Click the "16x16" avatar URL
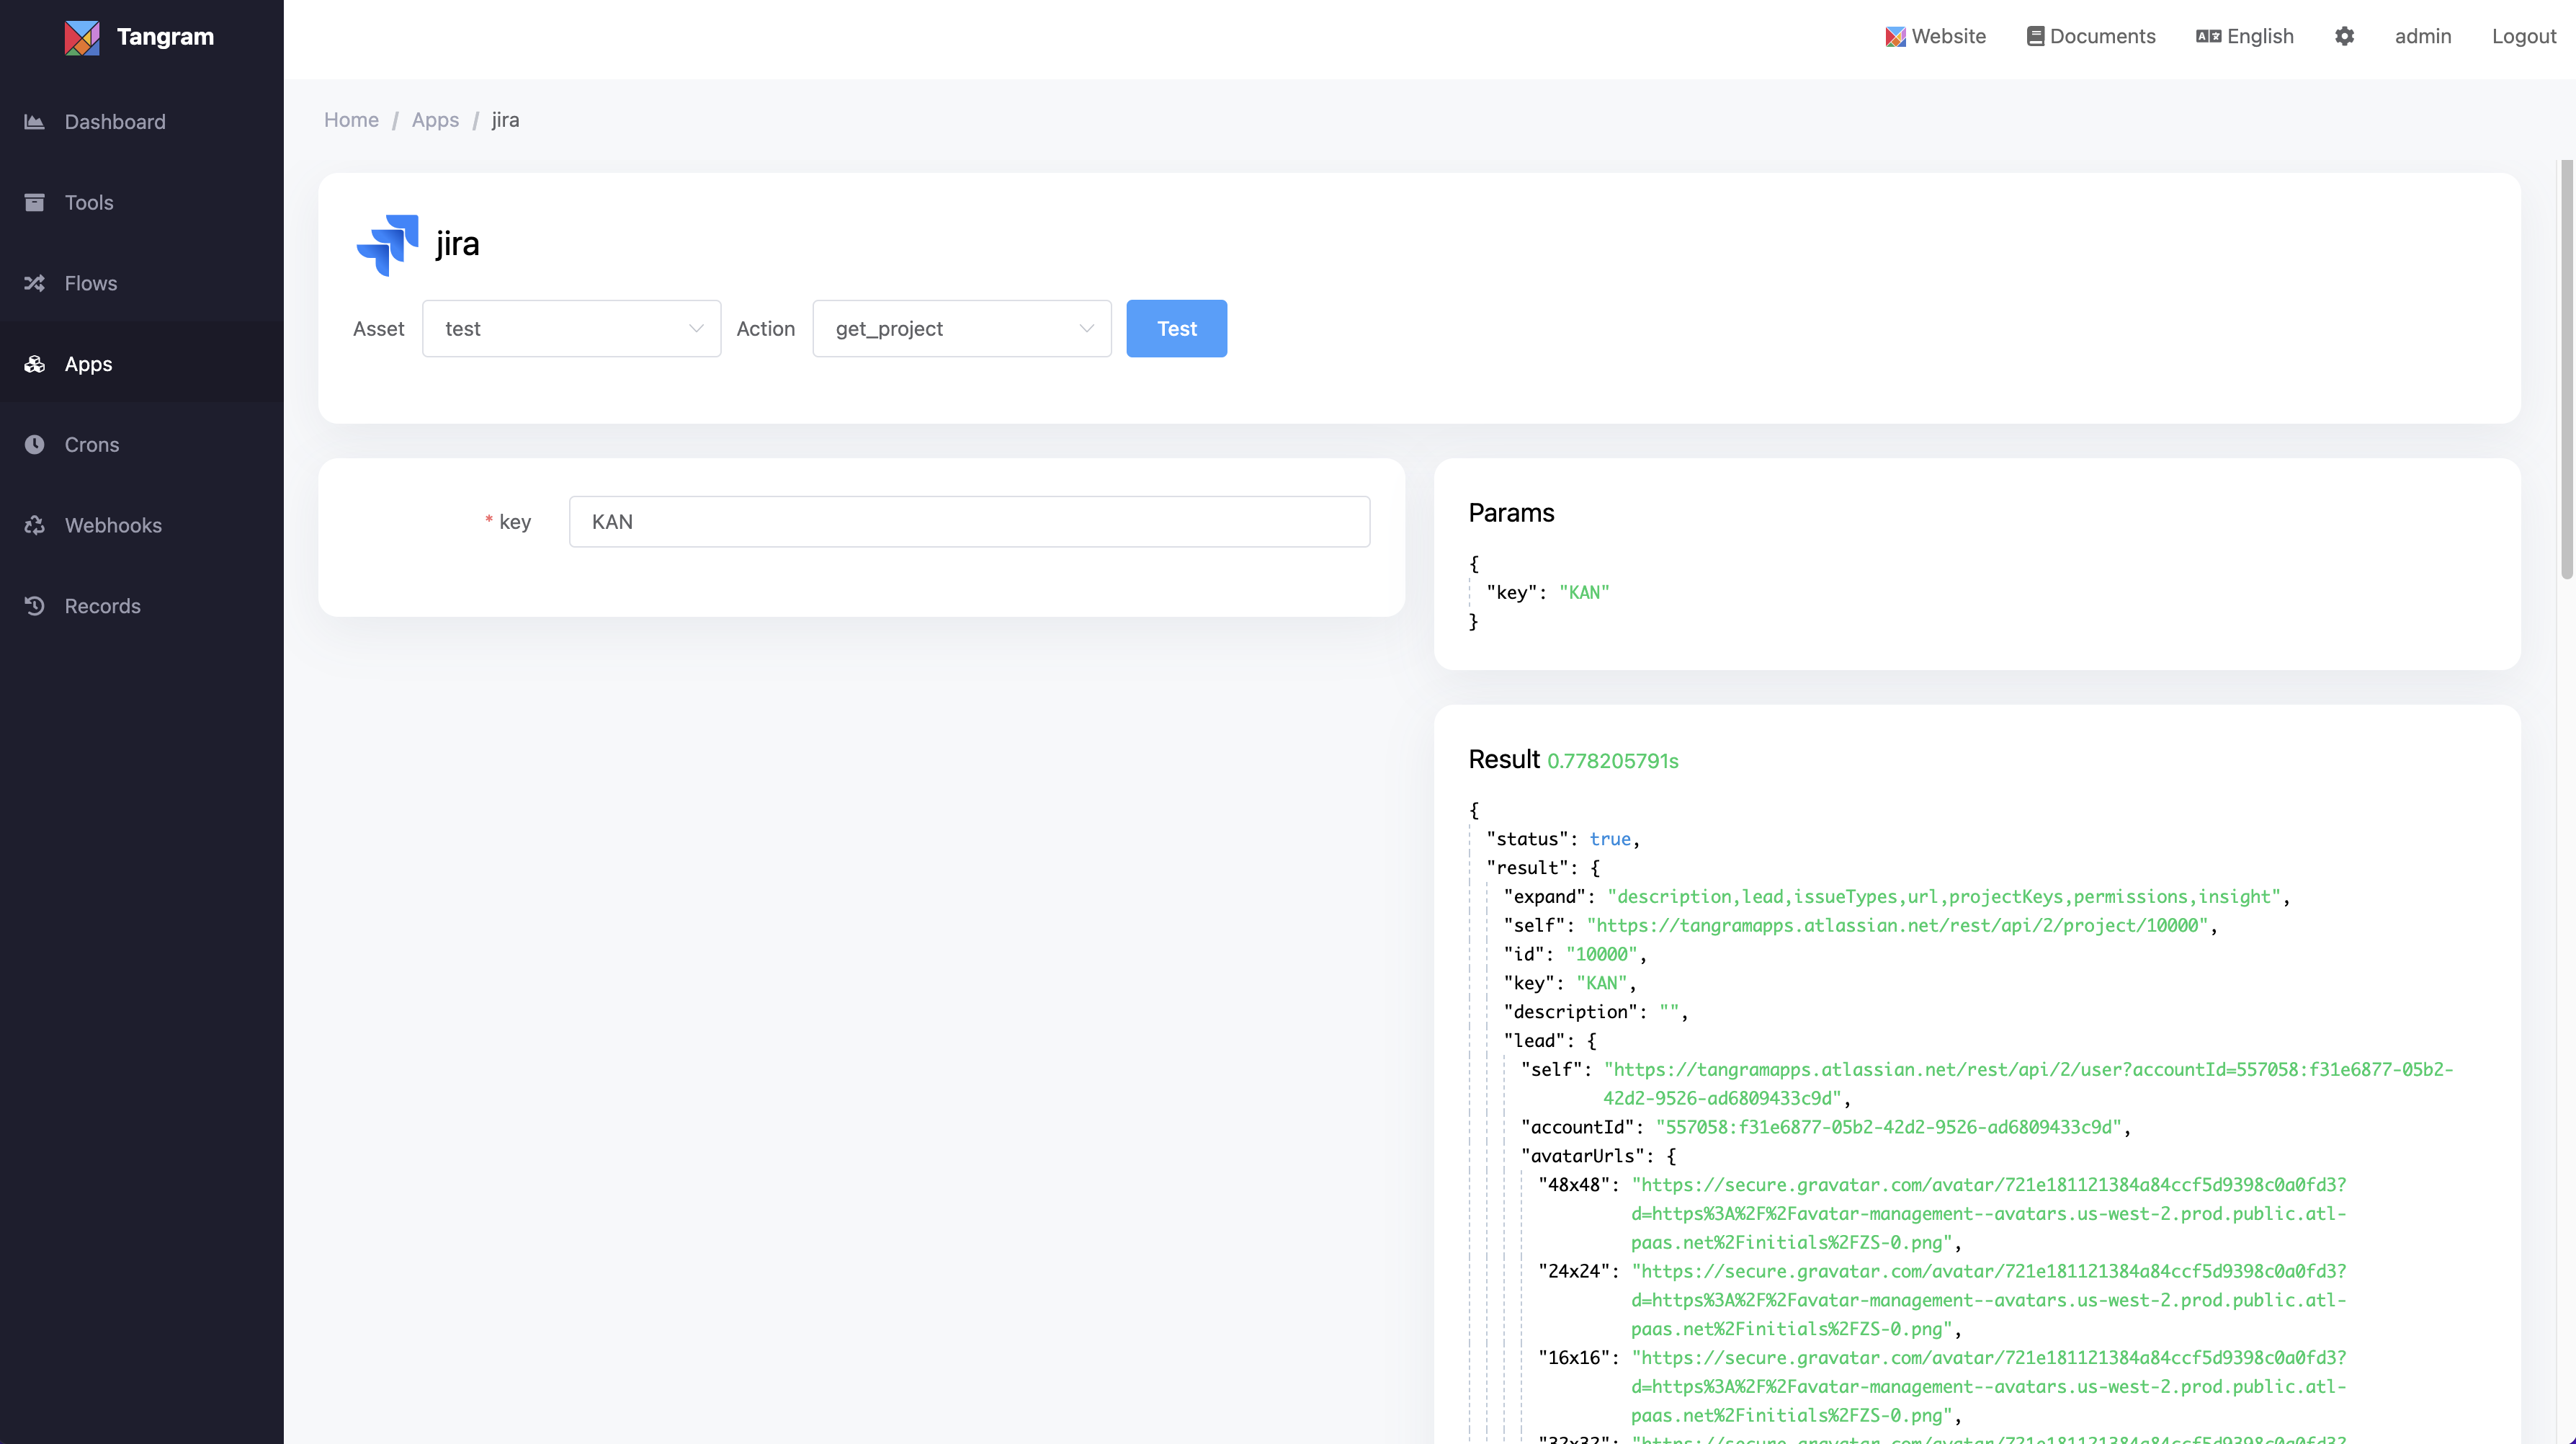This screenshot has width=2576, height=1444. pyautogui.click(x=1988, y=1387)
